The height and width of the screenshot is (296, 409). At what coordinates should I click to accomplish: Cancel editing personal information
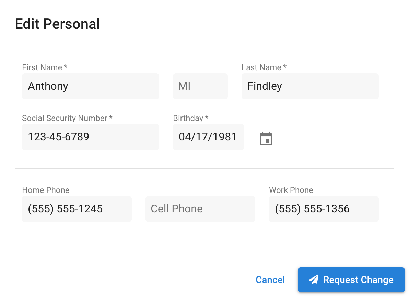pyautogui.click(x=270, y=280)
